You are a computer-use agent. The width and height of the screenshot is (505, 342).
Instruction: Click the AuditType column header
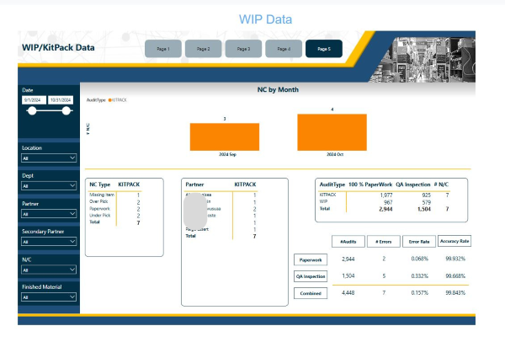click(x=332, y=184)
